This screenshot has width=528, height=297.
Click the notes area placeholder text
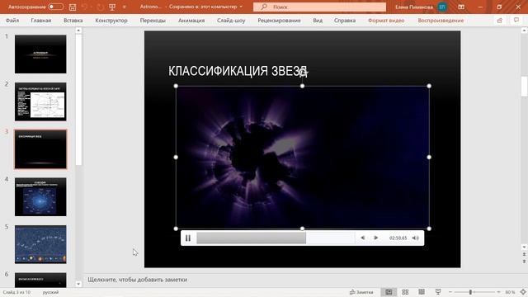click(x=138, y=280)
